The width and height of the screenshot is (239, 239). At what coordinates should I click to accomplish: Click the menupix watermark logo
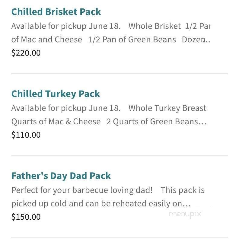coord(185,214)
